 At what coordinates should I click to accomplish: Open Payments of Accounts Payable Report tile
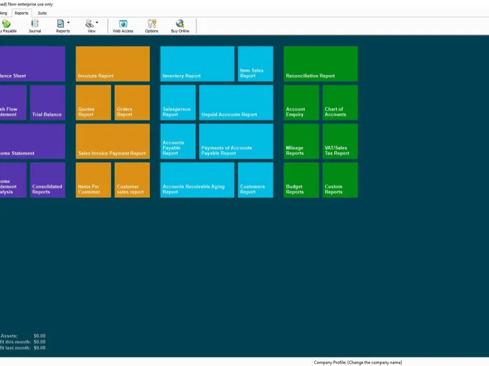[x=236, y=142]
